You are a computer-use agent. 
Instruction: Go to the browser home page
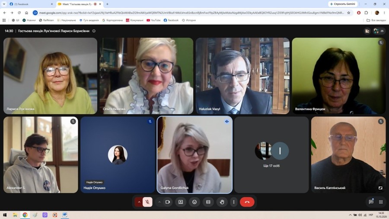26,13
